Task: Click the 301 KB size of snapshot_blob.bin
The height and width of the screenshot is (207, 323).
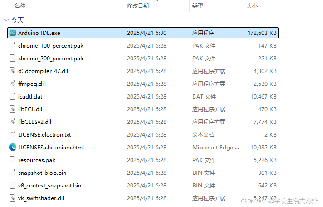Action: 267,173
